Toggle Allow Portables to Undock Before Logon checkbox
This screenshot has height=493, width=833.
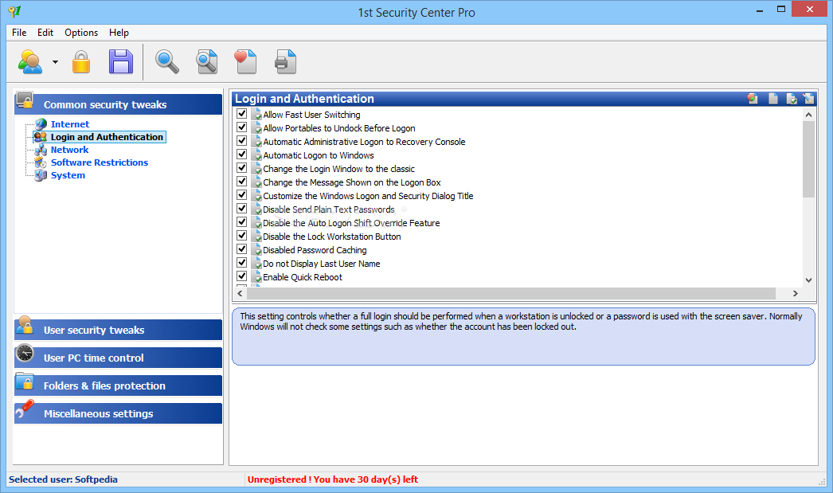[x=242, y=127]
